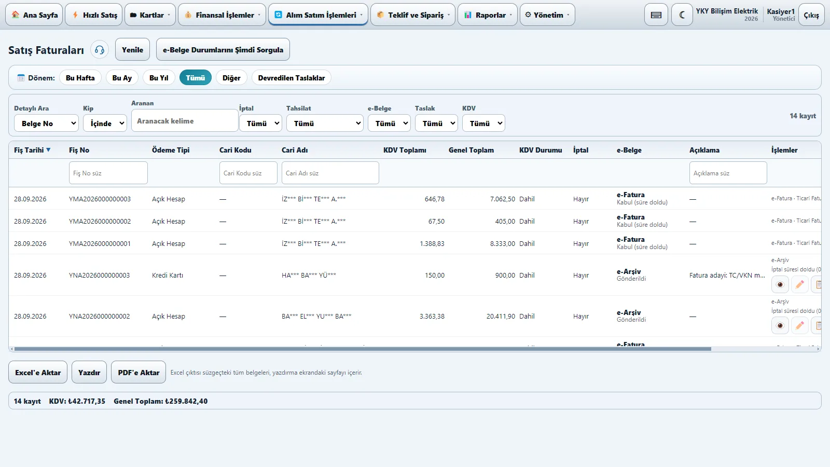The width and height of the screenshot is (830, 467).
Task: Expand the İptal filter dropdown
Action: 260,123
